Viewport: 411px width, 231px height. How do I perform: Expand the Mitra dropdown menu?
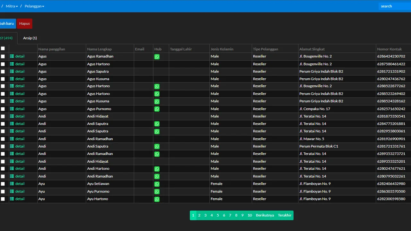(12, 6)
